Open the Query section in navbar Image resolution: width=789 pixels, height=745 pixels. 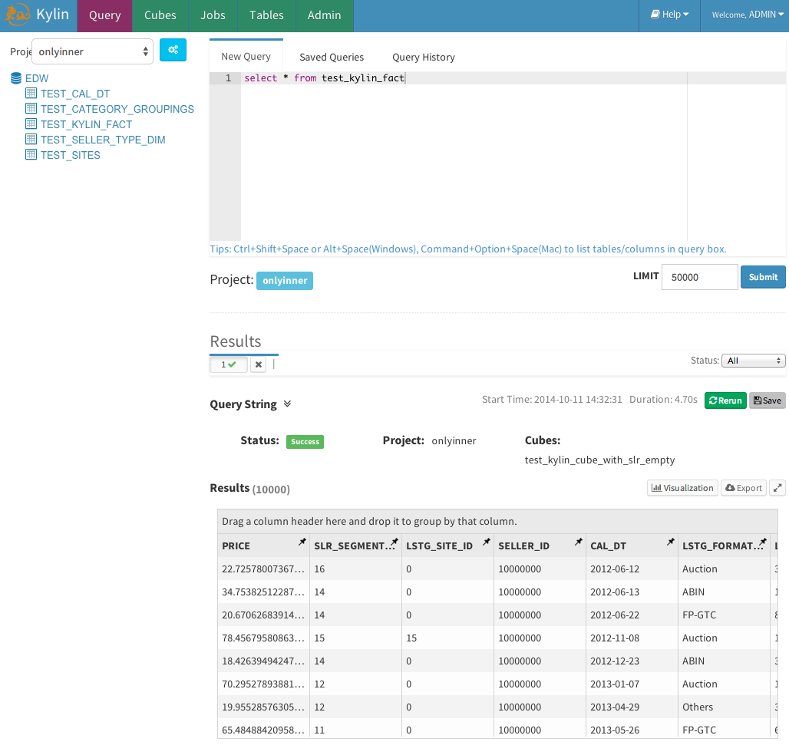(104, 15)
